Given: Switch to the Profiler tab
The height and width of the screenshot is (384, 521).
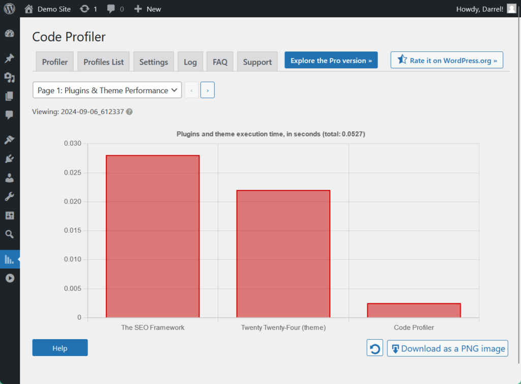Looking at the screenshot, I should click(55, 62).
